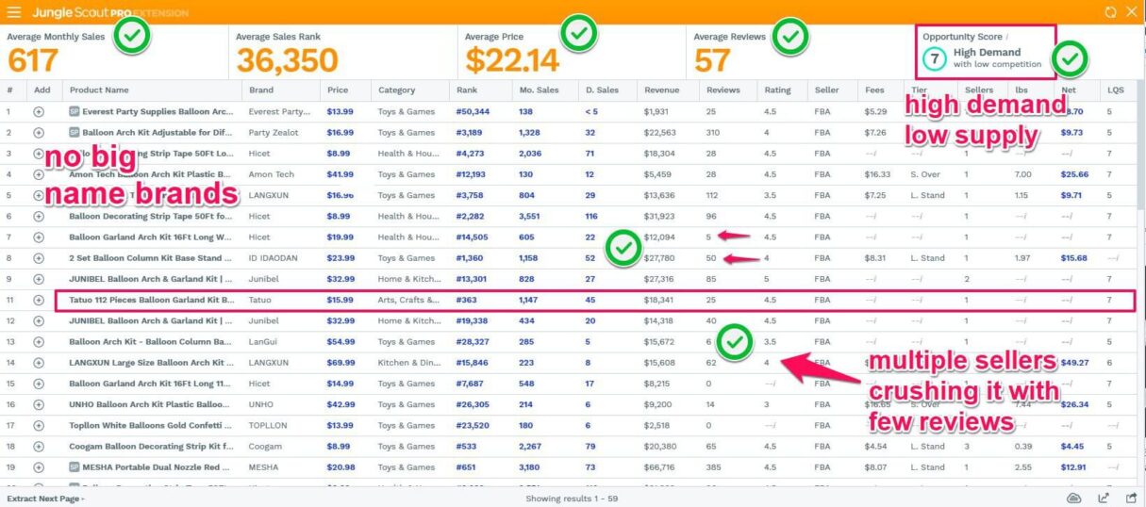Click sponsored badge on MESHA Portable row
The height and width of the screenshot is (507, 1146).
click(x=75, y=467)
